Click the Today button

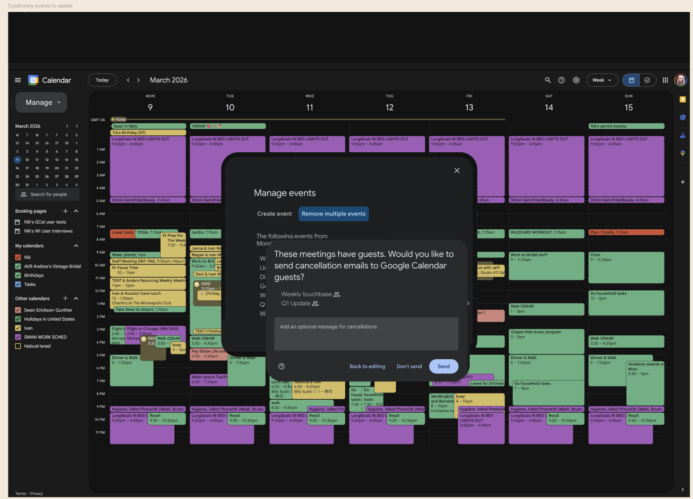[102, 80]
